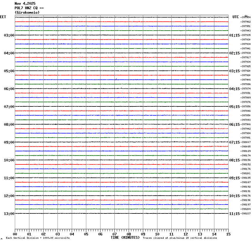The image size is (252, 242).
Task: Click the Each Vertical Division scale note
Action: pyautogui.click(x=38, y=238)
